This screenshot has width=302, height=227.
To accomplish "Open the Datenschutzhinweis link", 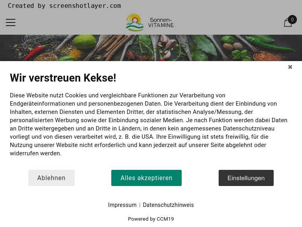I will 168,205.
